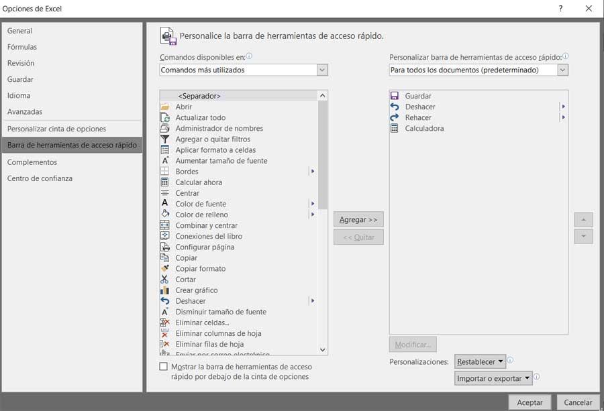Select Disminuir tamaño de fuente icon
The image size is (604, 411).
pyautogui.click(x=165, y=311)
